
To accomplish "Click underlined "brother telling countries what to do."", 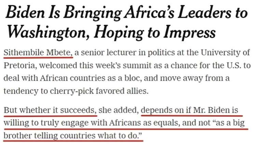I will click(x=72, y=136).
